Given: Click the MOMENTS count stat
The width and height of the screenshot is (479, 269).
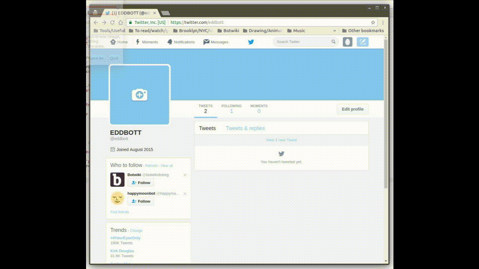Looking at the screenshot, I should point(259,109).
